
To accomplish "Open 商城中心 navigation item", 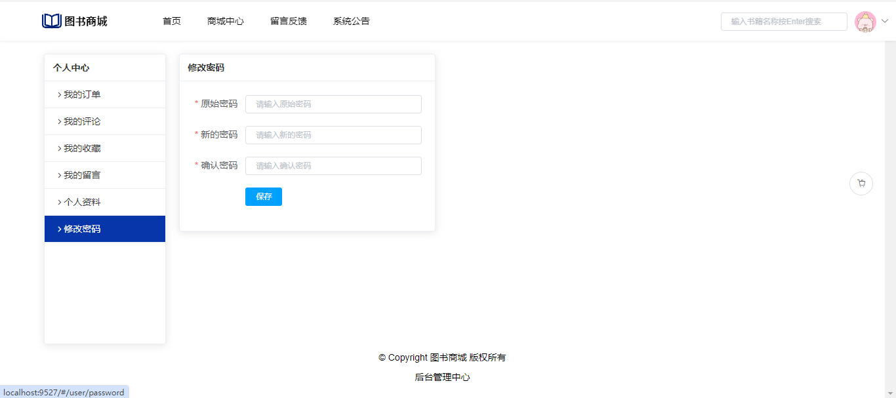I will (226, 21).
